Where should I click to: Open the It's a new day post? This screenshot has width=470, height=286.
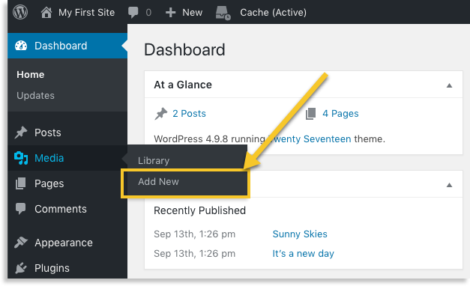(x=304, y=254)
